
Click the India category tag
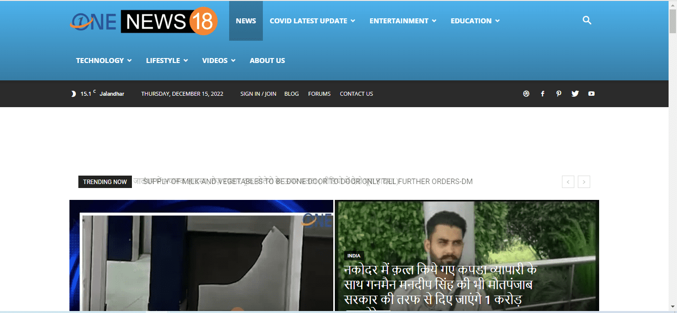(x=354, y=256)
